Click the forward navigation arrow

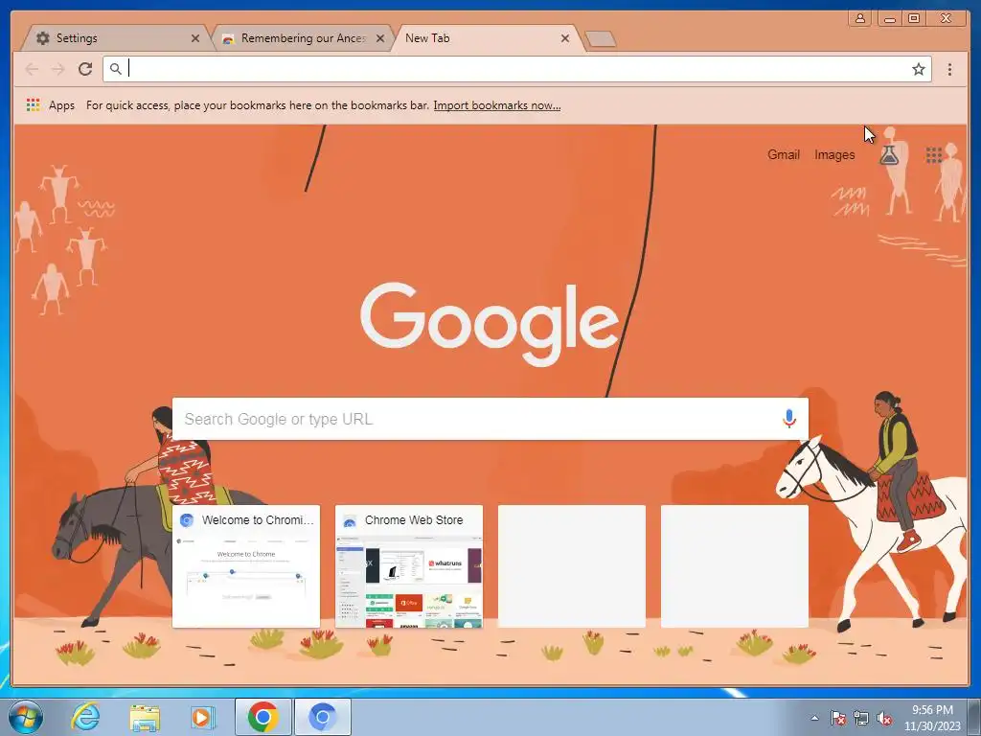58,69
